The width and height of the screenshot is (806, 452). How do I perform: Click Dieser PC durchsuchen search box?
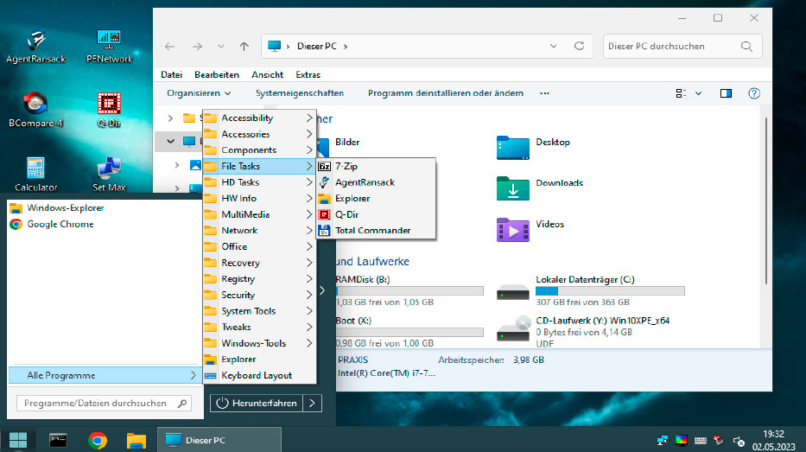click(x=682, y=47)
